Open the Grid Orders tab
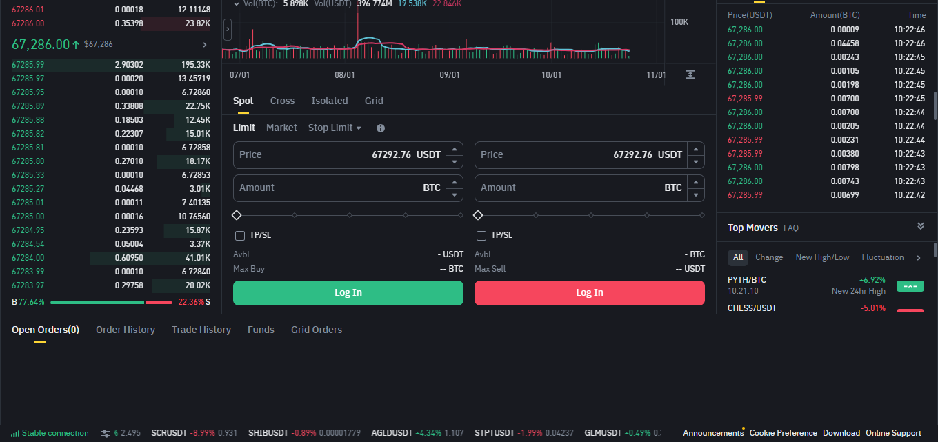 pyautogui.click(x=317, y=330)
